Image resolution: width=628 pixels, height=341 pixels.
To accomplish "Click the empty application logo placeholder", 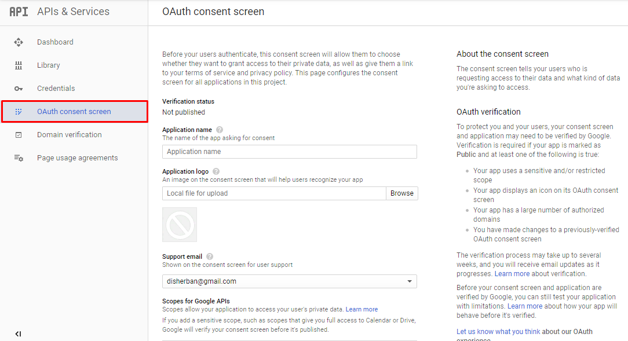I will [x=180, y=225].
